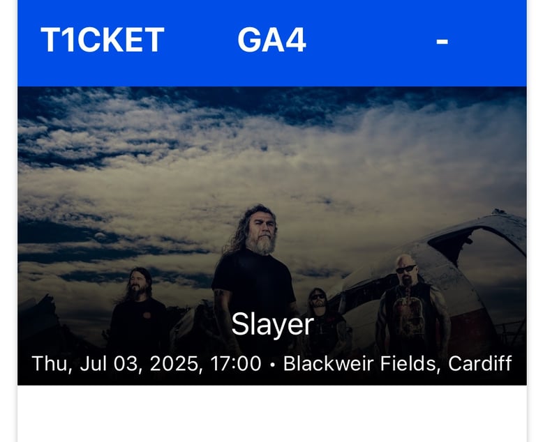Viewport: 536px width, 442px height.
Task: Click the empty blue header area between GA4 and the dash
Action: 371,41
